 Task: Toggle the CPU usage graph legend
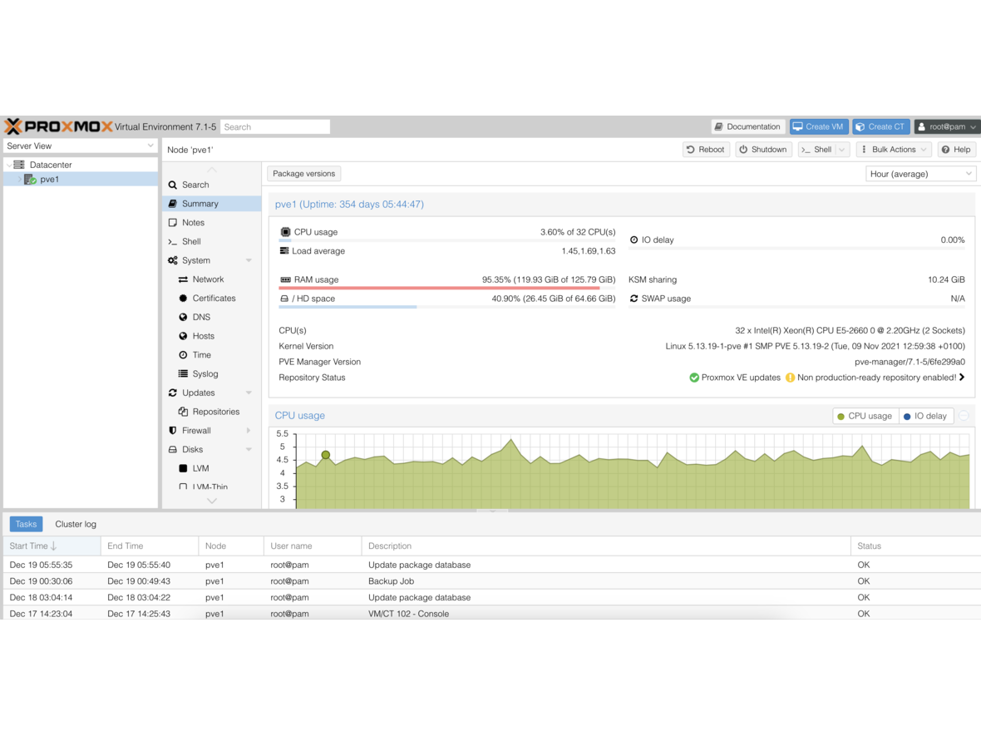[865, 416]
